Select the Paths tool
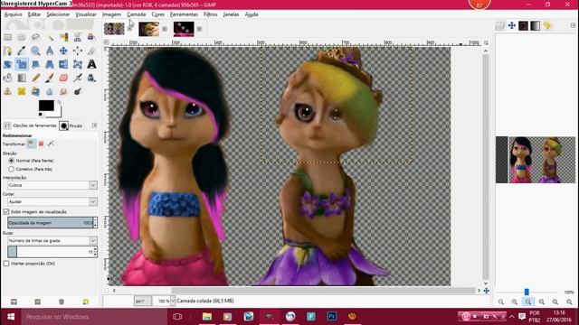579x325 pixels. (x=8, y=51)
